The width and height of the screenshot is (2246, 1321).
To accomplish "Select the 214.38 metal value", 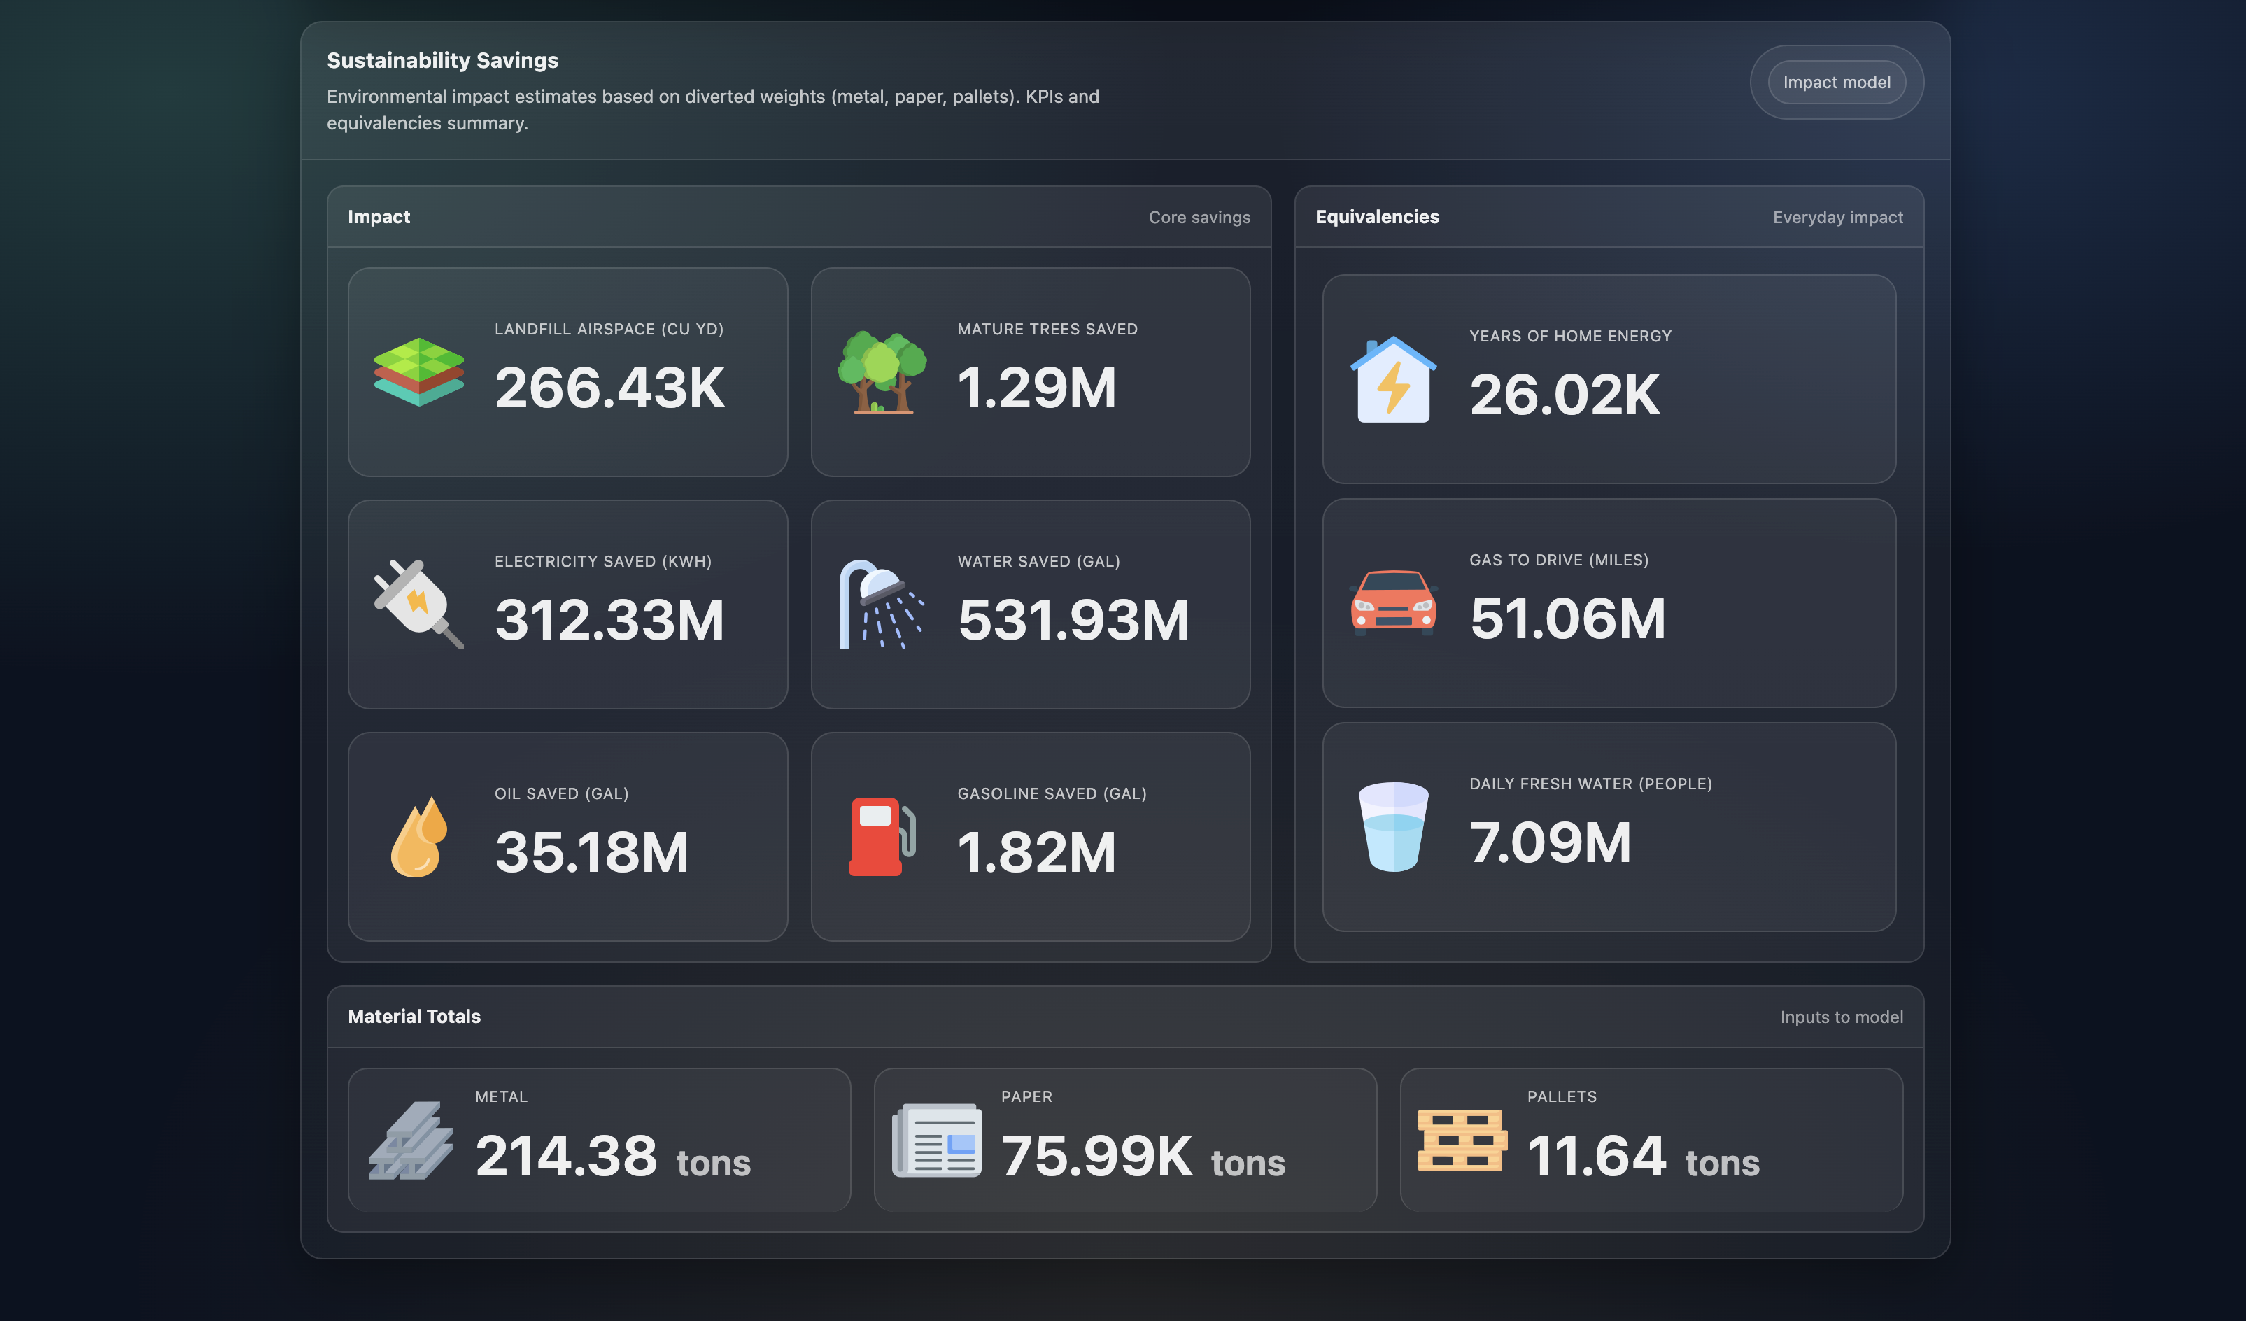I will [x=567, y=1156].
